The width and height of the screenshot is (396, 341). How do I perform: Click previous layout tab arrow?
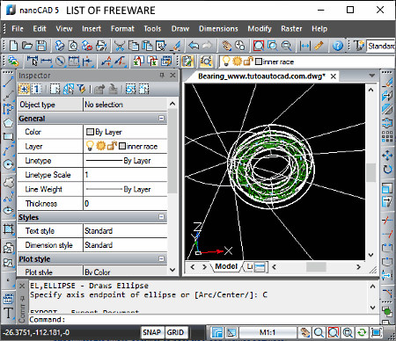point(193,267)
